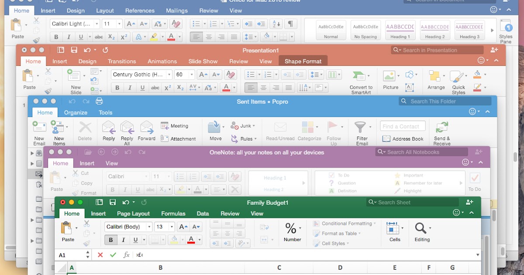
Task: Open Editing magnifier in Excel ribbon
Action: coord(422,232)
